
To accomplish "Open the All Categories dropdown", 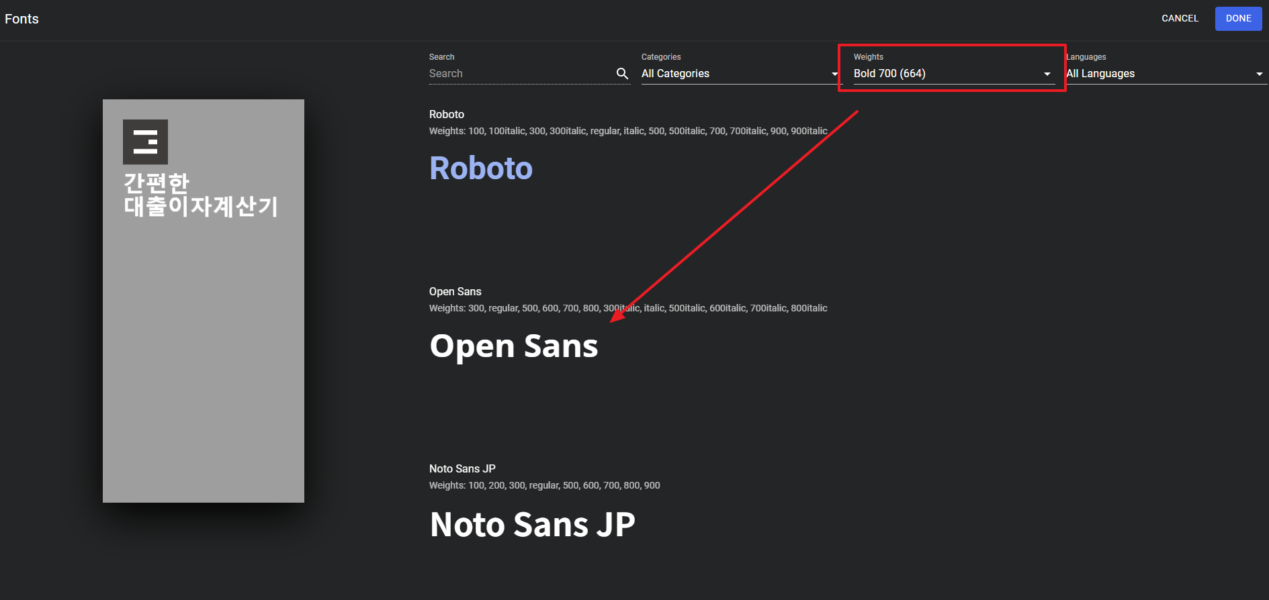I will pos(740,73).
